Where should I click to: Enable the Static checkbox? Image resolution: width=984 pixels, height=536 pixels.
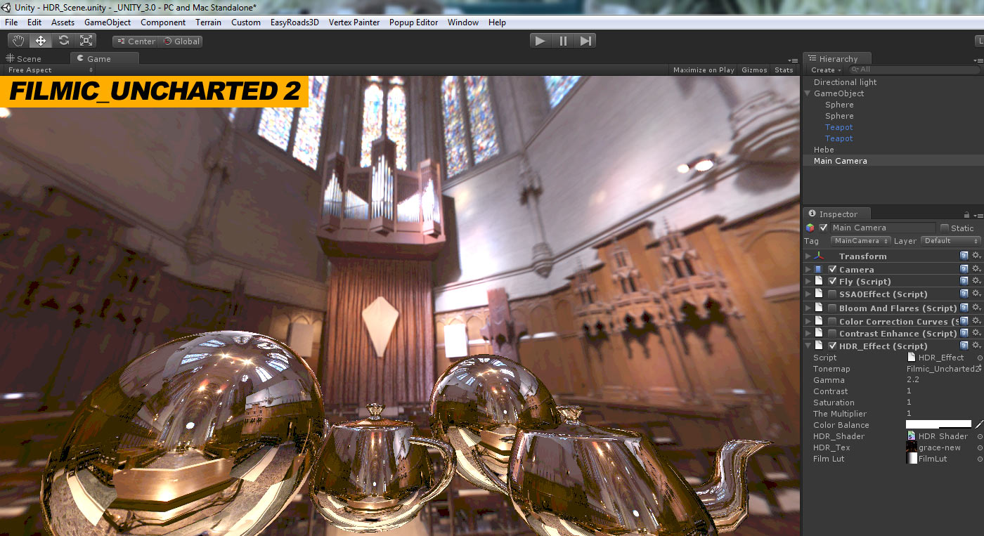(x=945, y=228)
